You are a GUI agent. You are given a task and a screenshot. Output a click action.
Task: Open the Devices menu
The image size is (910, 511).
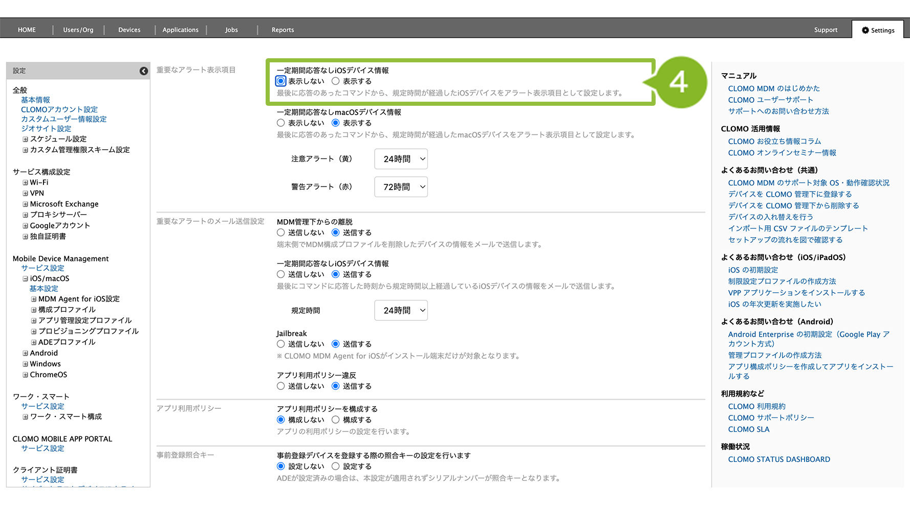click(x=129, y=30)
